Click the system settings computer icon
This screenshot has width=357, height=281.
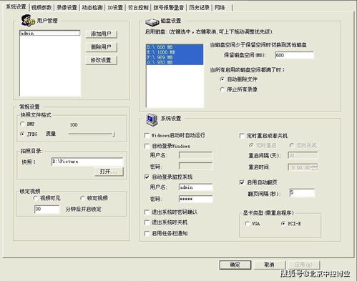pyautogui.click(x=152, y=120)
